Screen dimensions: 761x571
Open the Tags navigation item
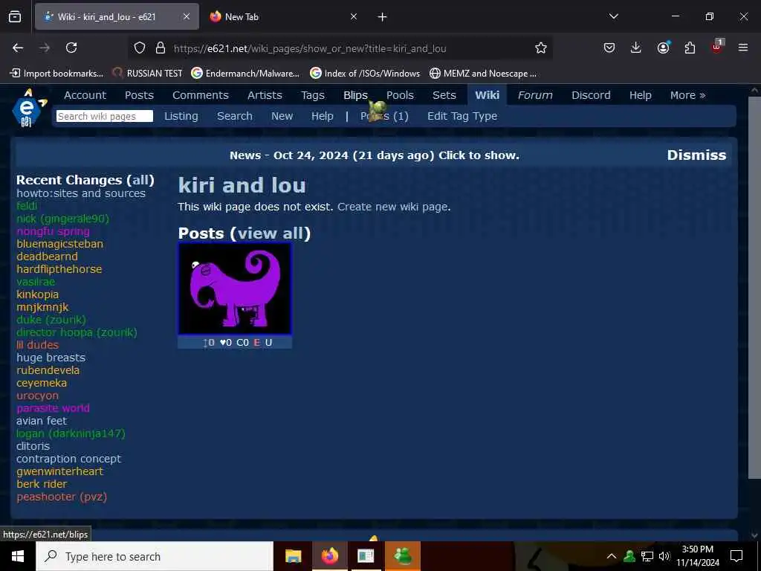click(313, 95)
